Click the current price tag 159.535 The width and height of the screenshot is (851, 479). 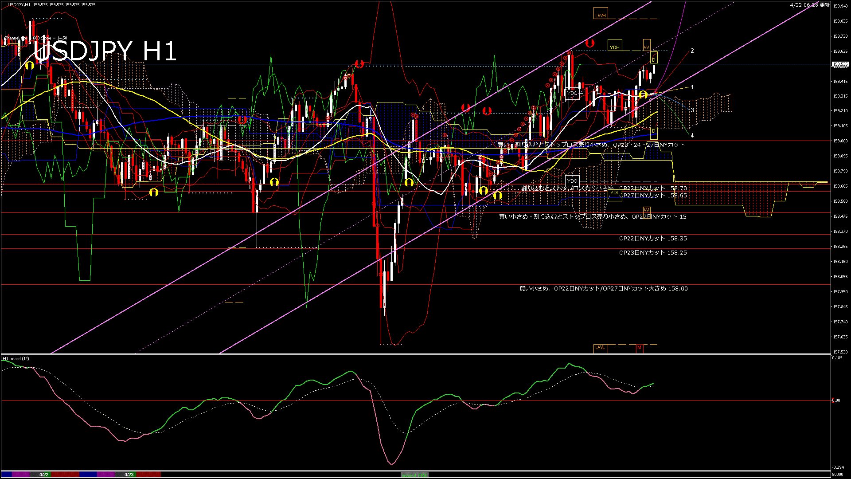[840, 64]
